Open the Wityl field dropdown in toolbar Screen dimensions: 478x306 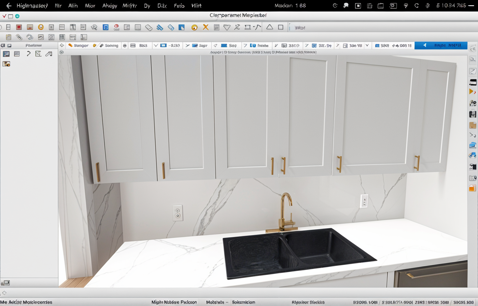point(300,28)
